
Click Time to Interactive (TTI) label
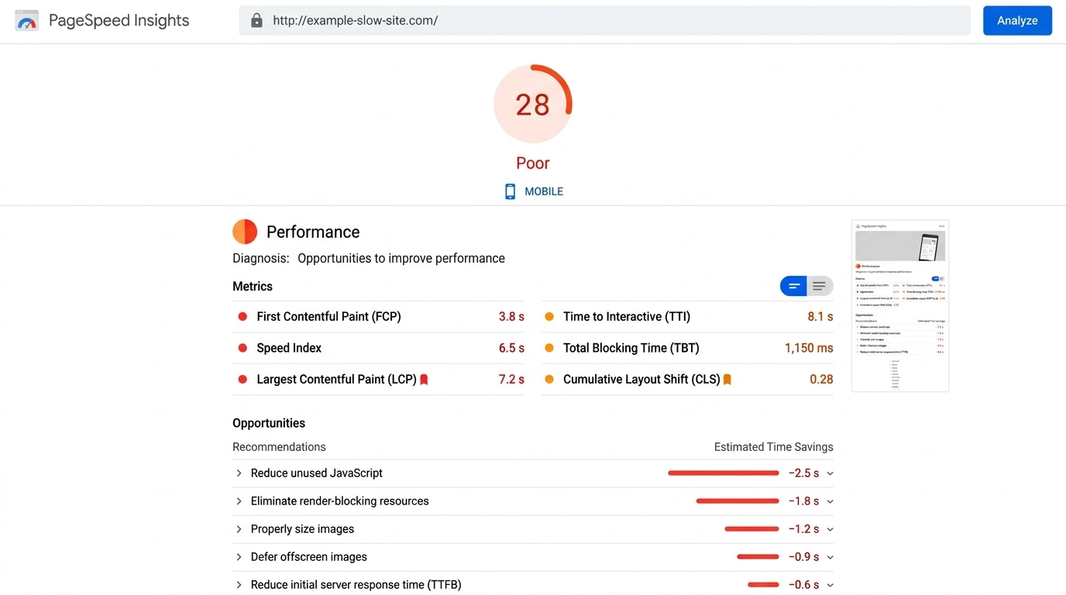(627, 317)
